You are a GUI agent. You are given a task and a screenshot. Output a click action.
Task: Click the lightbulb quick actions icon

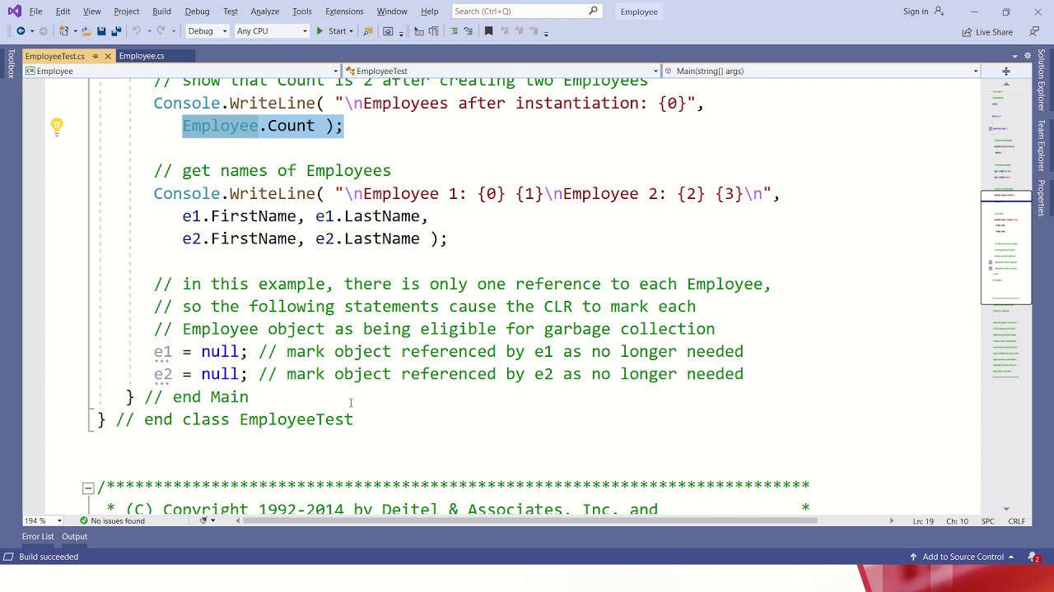click(56, 126)
